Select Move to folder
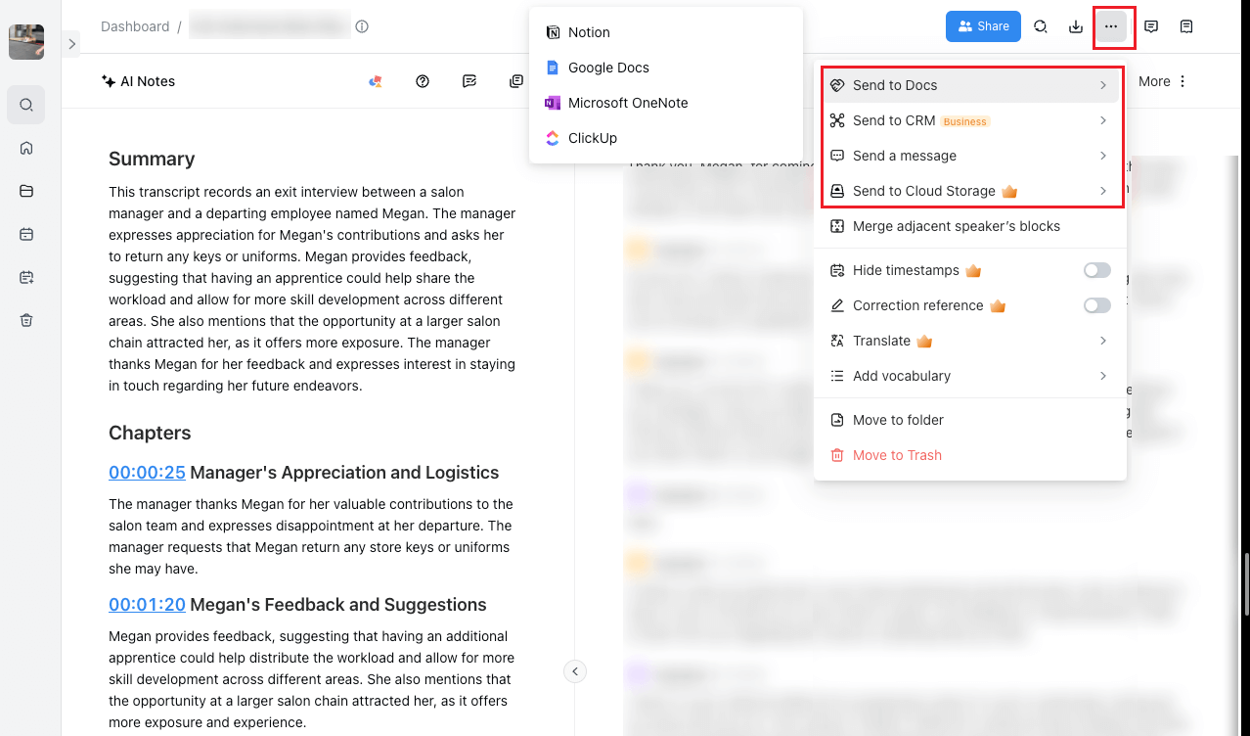Screen dimensions: 1250x736 point(970,420)
